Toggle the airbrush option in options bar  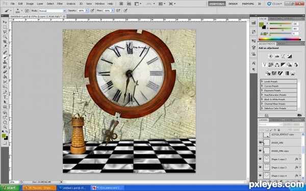click(x=118, y=11)
